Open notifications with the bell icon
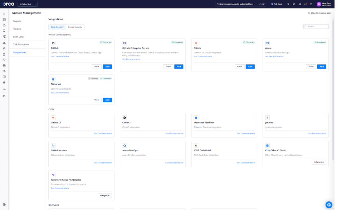 click(x=305, y=4)
